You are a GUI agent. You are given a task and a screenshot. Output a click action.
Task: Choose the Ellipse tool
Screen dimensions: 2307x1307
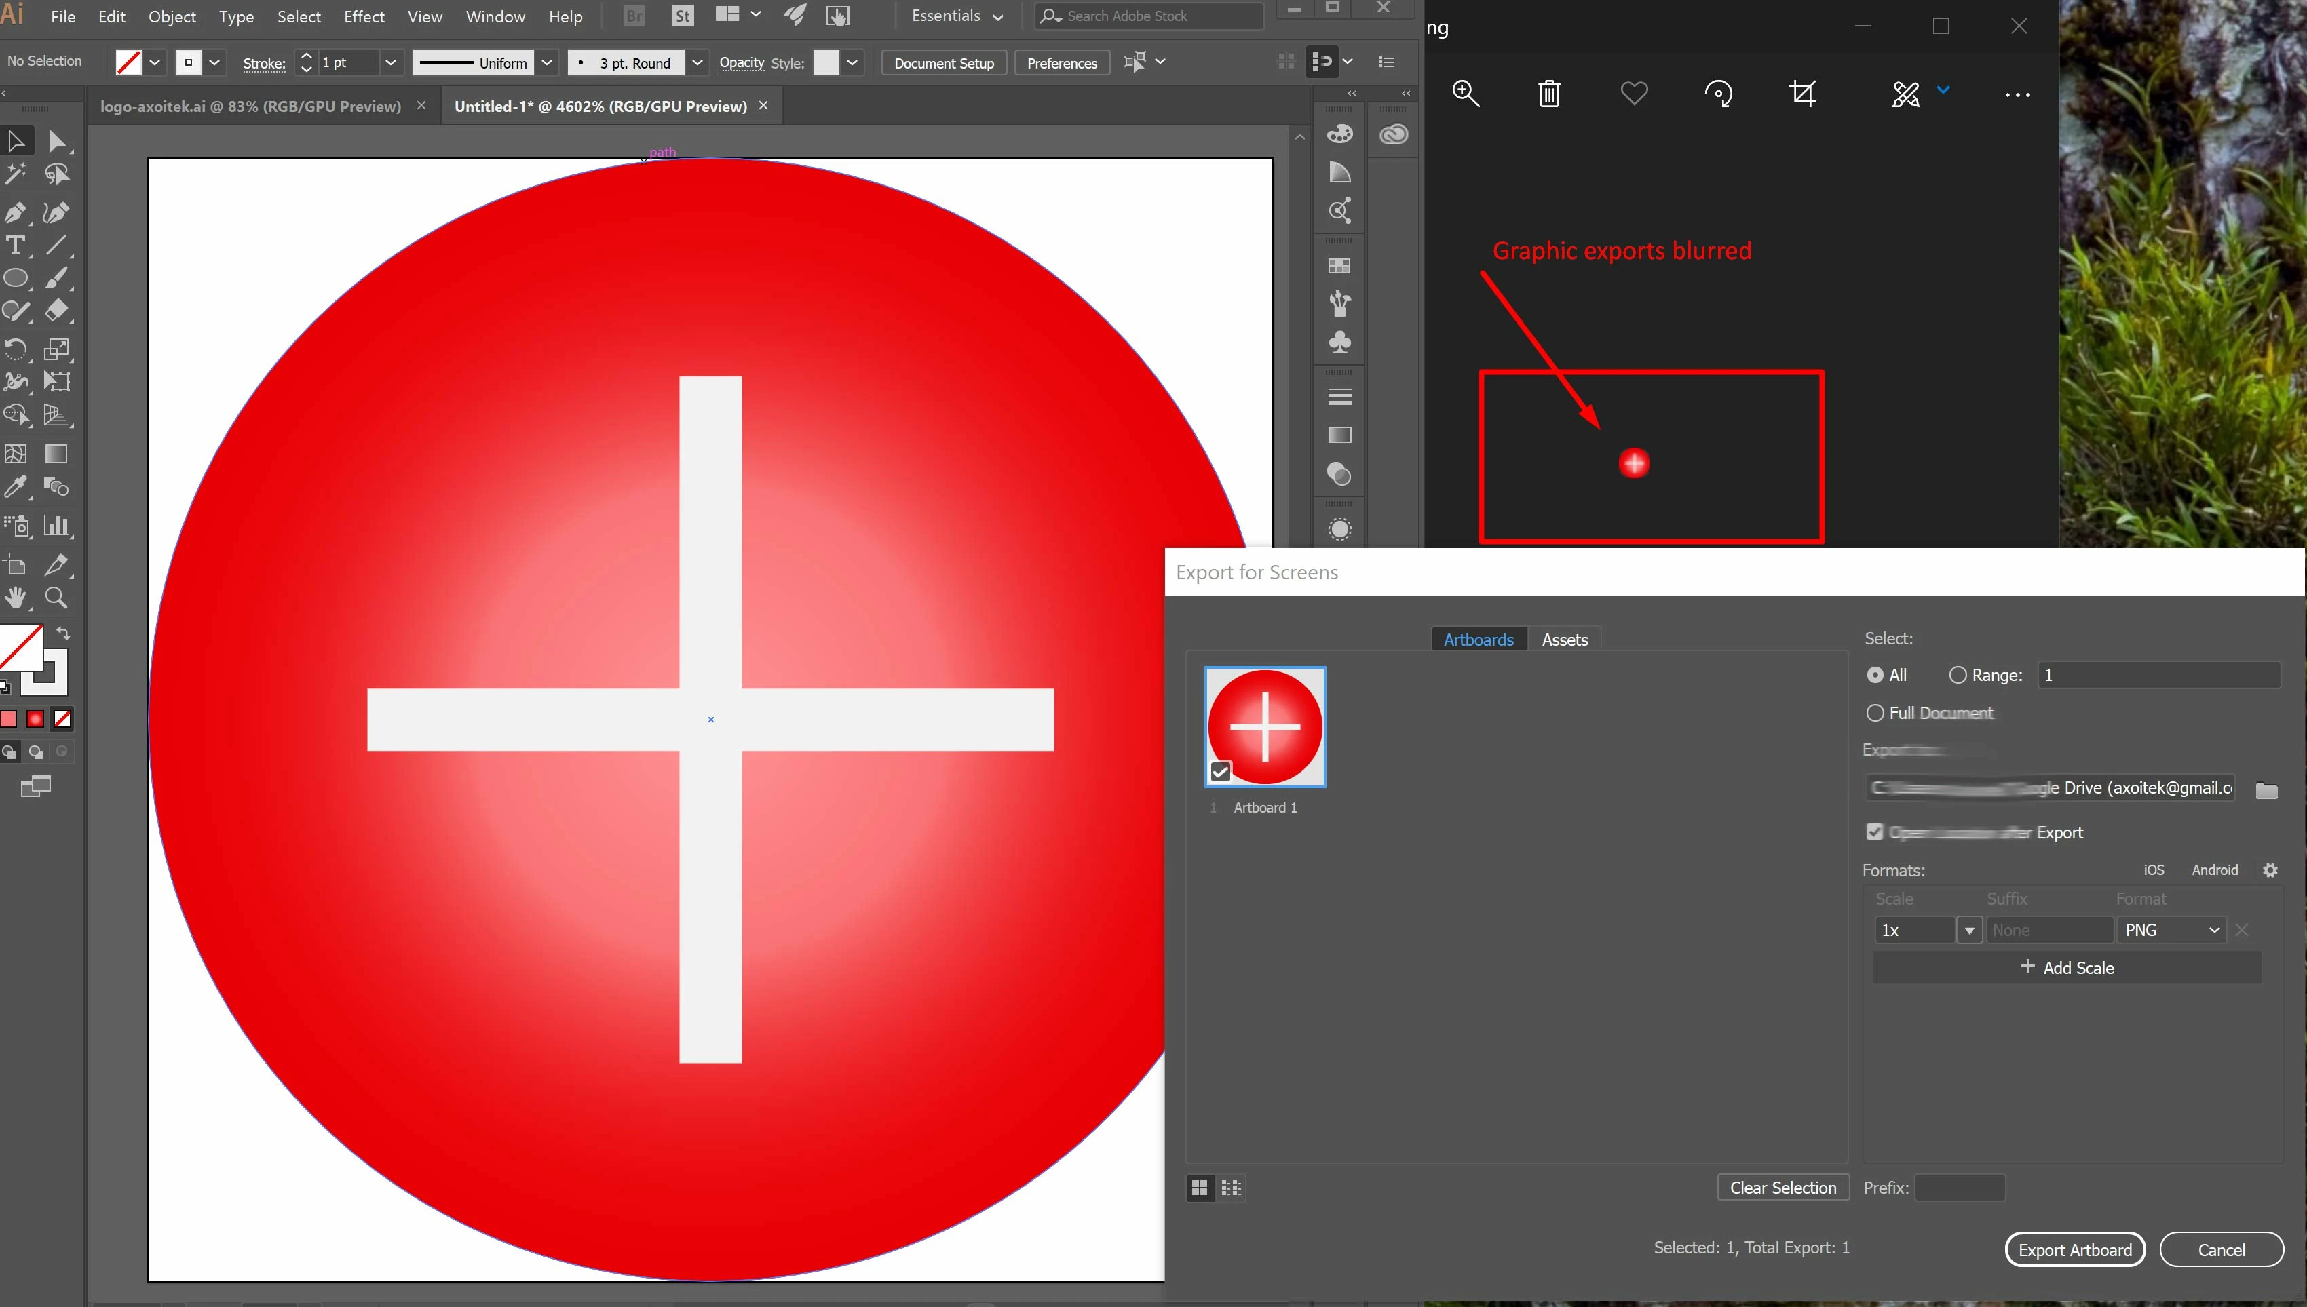[15, 278]
